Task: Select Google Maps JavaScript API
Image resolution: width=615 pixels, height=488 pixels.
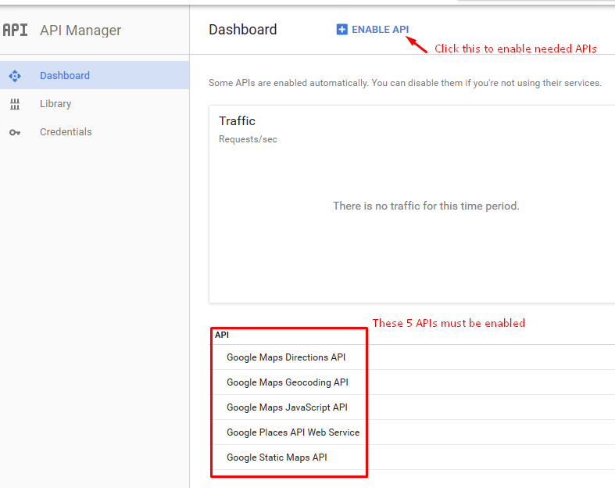Action: click(287, 407)
